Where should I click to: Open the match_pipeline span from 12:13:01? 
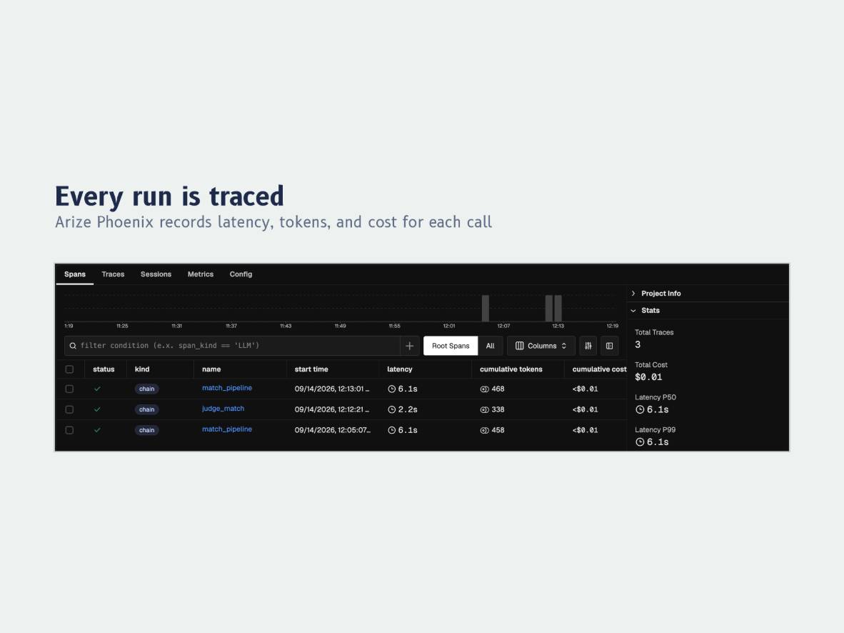227,388
